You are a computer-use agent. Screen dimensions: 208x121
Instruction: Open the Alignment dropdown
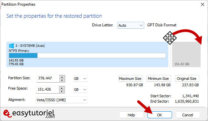(x=61, y=100)
